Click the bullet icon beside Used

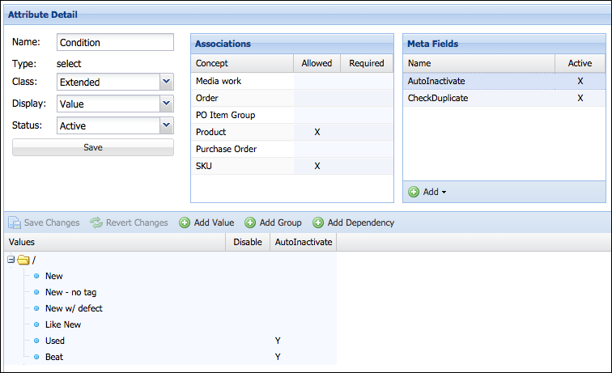(x=36, y=341)
